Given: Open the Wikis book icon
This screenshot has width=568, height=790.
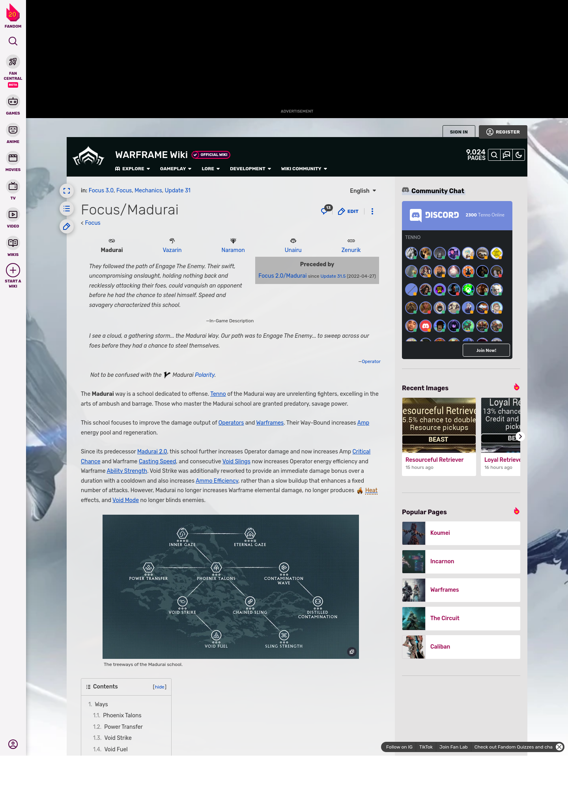Looking at the screenshot, I should (13, 243).
